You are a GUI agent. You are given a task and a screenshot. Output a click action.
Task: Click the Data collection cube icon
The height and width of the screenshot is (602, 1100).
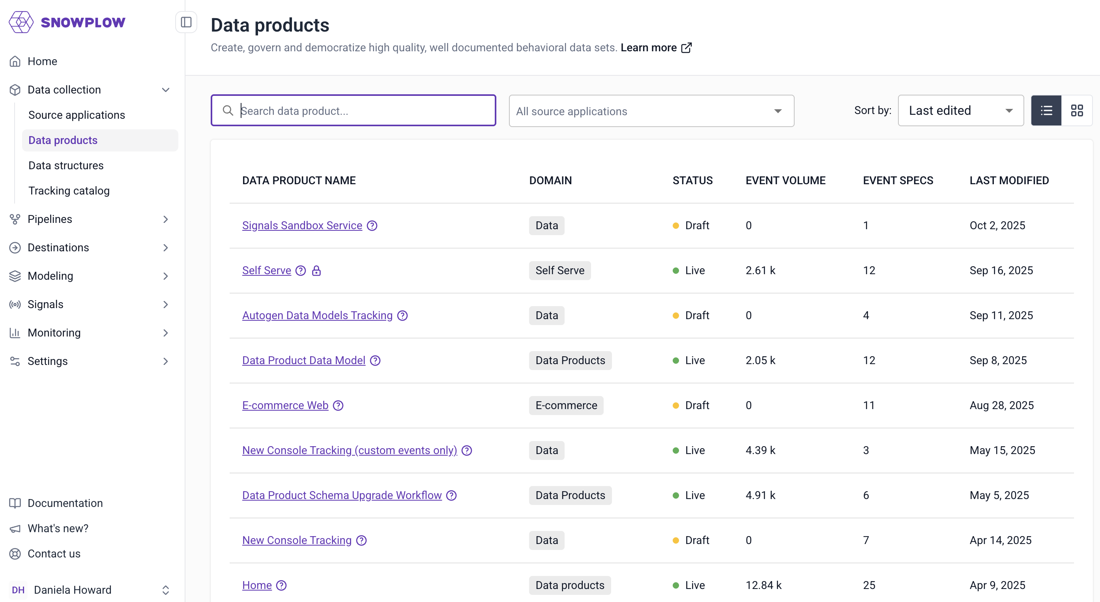pyautogui.click(x=15, y=90)
